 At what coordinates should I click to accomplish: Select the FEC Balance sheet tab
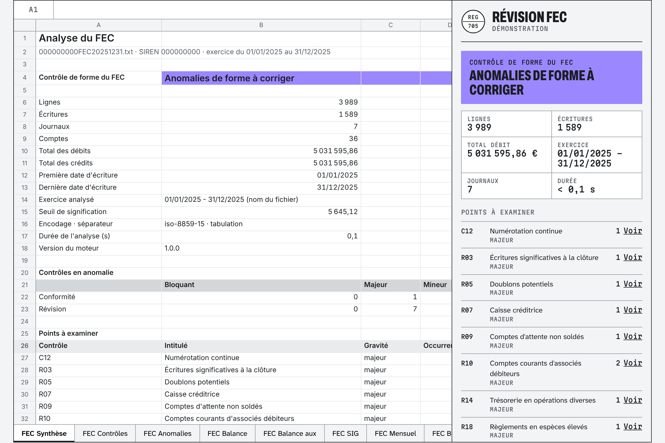[227, 433]
